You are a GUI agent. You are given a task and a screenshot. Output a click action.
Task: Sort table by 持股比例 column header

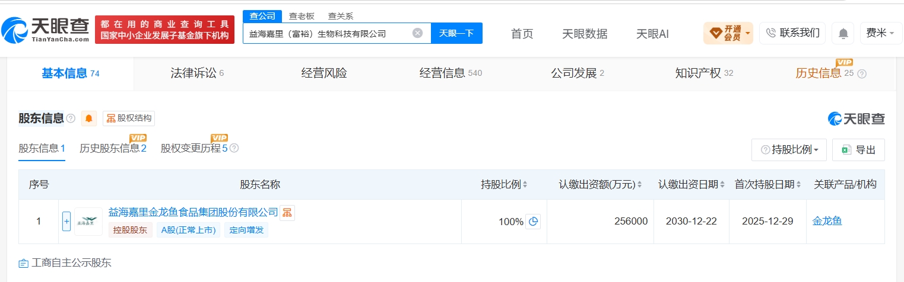505,184
